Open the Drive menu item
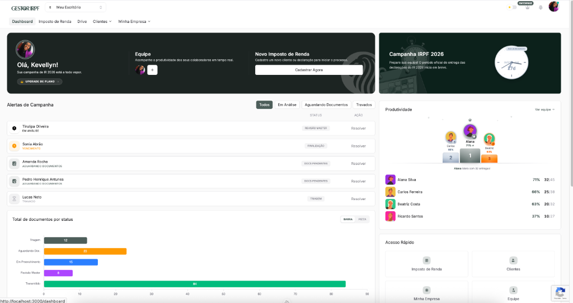 tap(82, 22)
